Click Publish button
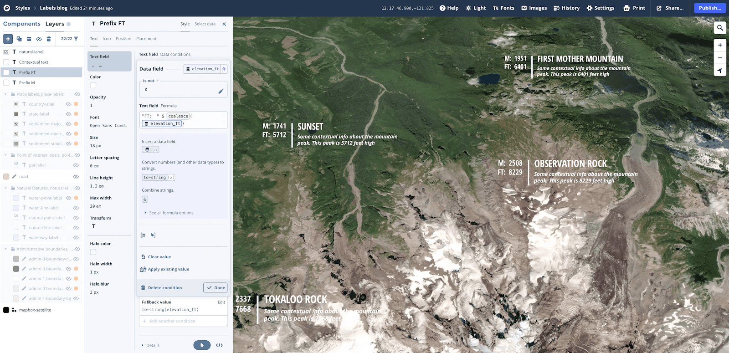This screenshot has height=353, width=729. pyautogui.click(x=710, y=8)
